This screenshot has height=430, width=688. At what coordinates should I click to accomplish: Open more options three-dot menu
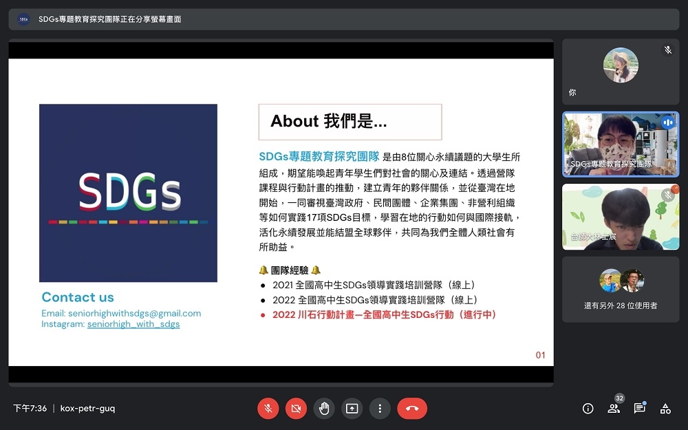[380, 409]
